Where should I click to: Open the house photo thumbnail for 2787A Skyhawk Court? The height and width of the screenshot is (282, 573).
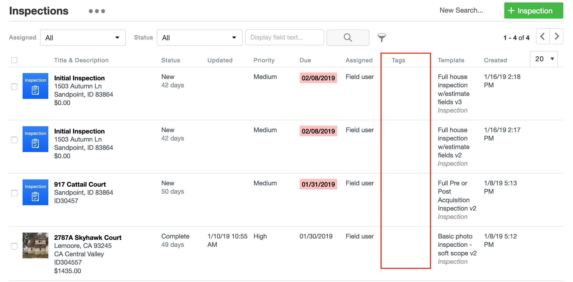(x=35, y=245)
